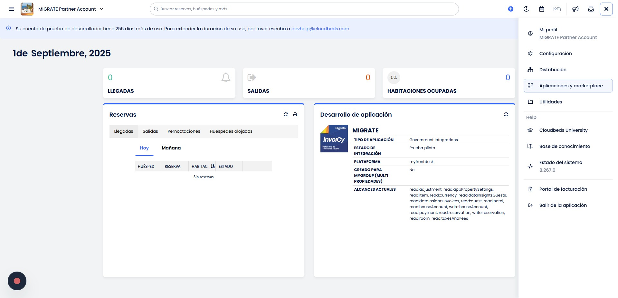Open the calendar icon in top bar
618x298 pixels.
[x=542, y=9]
